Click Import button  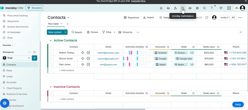point(149,18)
